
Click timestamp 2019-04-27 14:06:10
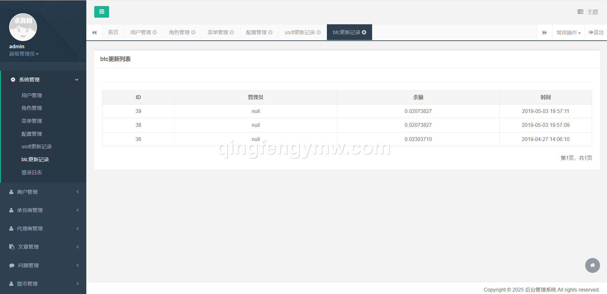pos(546,139)
